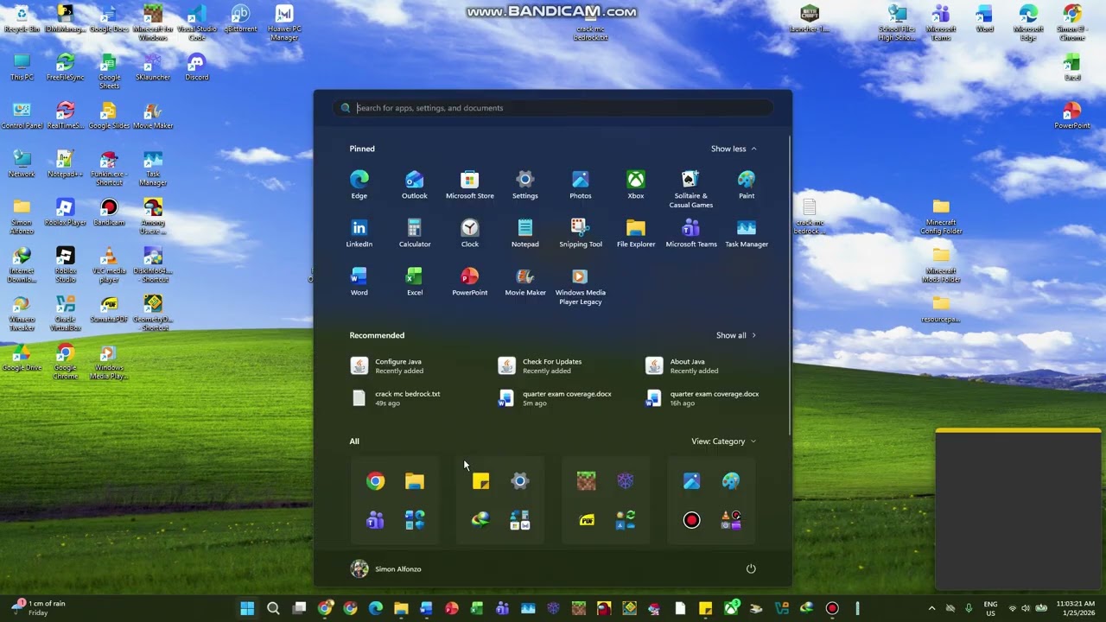Launch pinned Word app in Start menu
Viewport: 1106px width, 622px height.
click(359, 282)
